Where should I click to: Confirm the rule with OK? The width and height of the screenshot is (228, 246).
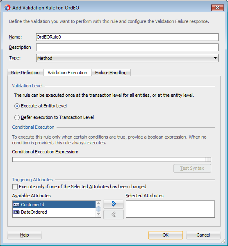tap(166, 235)
